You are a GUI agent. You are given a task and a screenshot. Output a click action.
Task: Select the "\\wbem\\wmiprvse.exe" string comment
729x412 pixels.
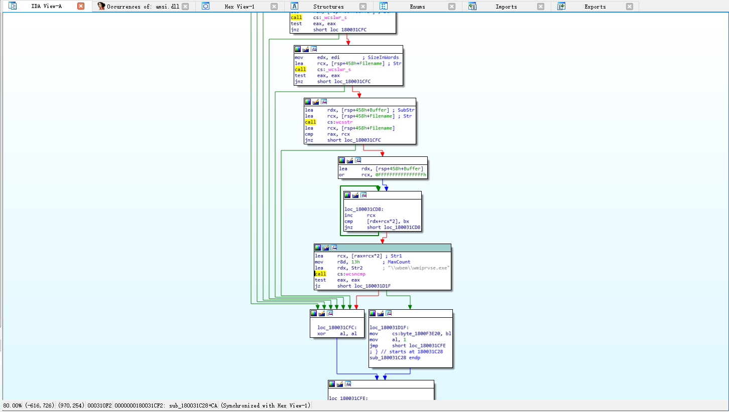click(418, 268)
